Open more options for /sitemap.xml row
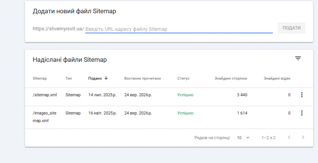This screenshot has width=318, height=163. coord(302,95)
